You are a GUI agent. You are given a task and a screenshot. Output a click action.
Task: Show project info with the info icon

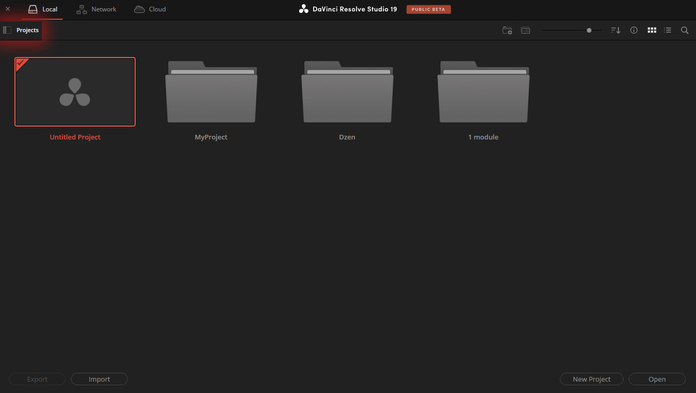pyautogui.click(x=634, y=30)
